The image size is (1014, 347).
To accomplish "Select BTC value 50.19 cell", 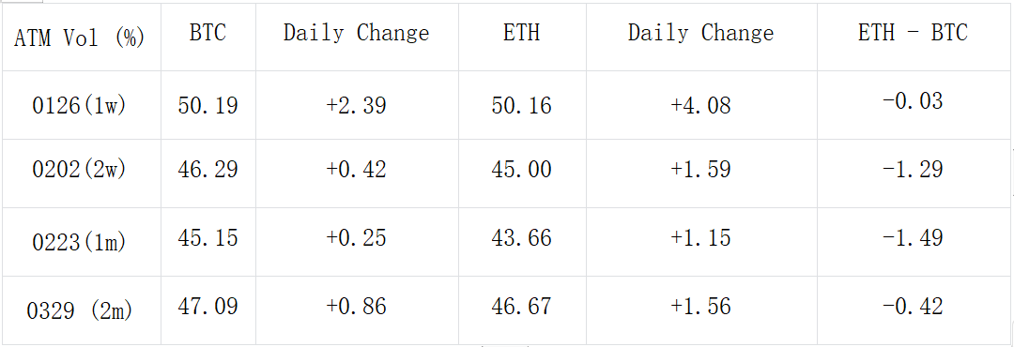I will [208, 105].
